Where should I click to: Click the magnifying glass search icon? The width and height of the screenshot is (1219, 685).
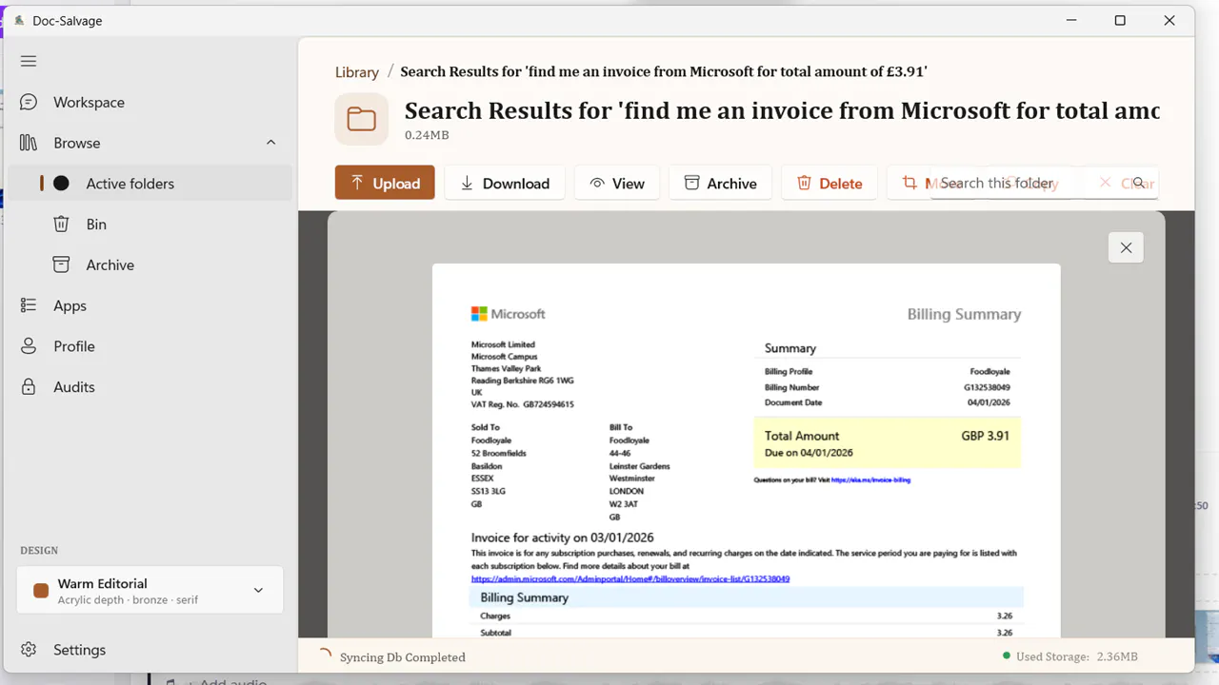tap(1138, 183)
